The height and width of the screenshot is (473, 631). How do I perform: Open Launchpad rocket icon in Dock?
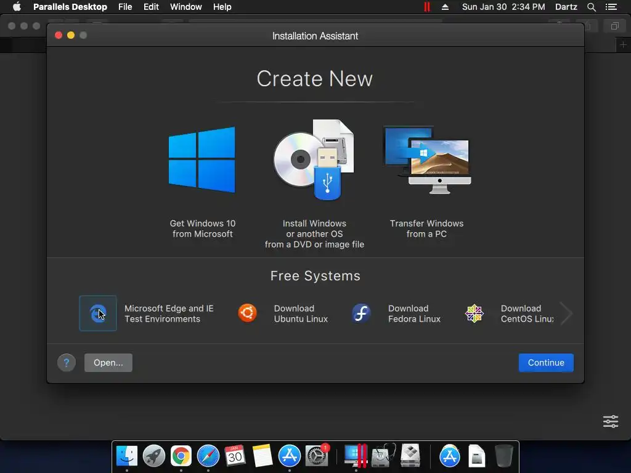pos(154,456)
